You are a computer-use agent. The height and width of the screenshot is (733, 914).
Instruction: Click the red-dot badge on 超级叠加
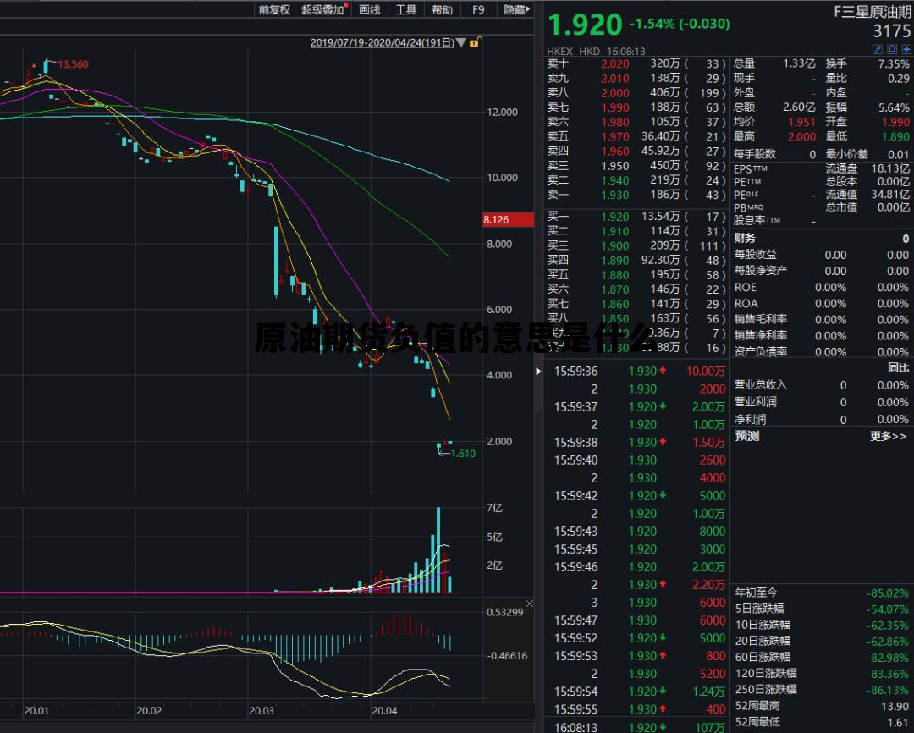click(x=346, y=5)
